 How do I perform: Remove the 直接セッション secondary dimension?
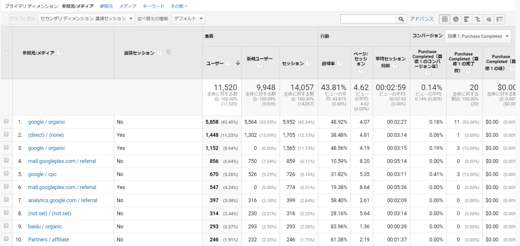(x=168, y=52)
